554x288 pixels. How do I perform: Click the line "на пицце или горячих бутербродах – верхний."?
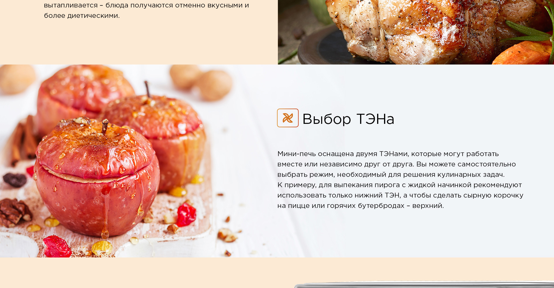pos(360,206)
